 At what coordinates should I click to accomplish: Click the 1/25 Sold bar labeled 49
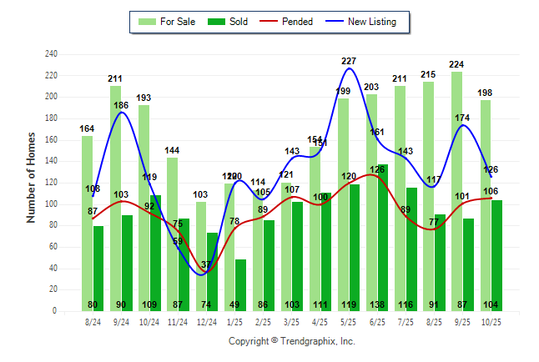tap(240, 284)
